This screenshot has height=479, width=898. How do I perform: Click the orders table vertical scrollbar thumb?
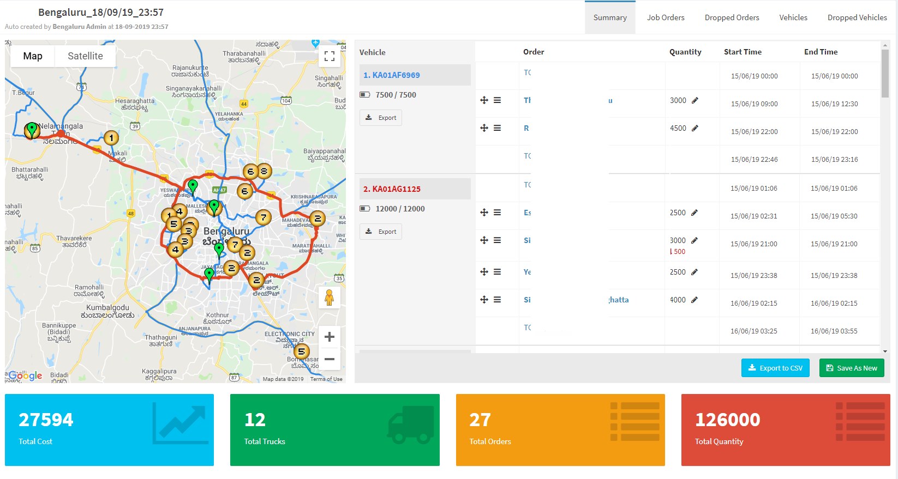(x=885, y=74)
